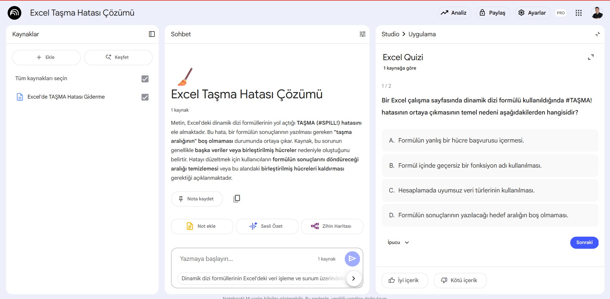Click Studio breadcrumb link
Screen dimensions: 610x299
pyautogui.click(x=390, y=34)
